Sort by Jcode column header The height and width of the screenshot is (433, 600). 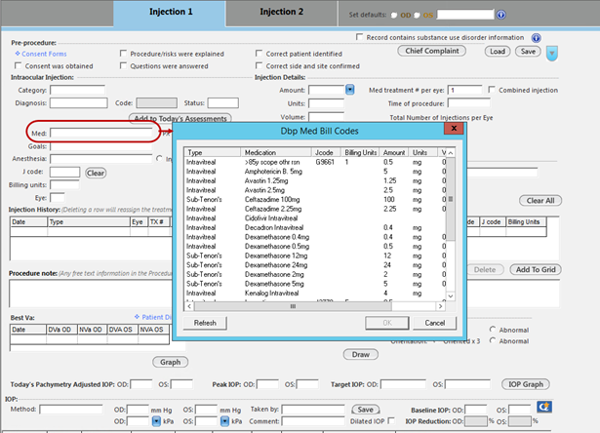tap(326, 152)
